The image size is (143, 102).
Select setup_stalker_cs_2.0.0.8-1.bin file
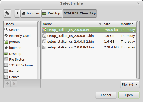[89, 36]
